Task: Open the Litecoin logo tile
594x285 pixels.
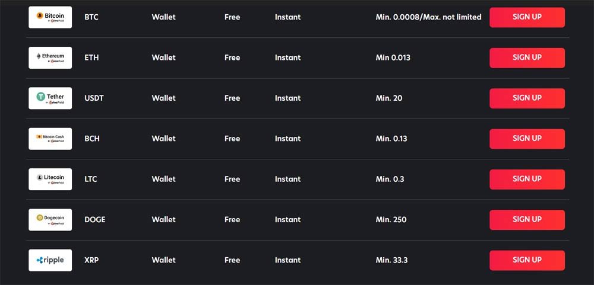Action: (50, 179)
